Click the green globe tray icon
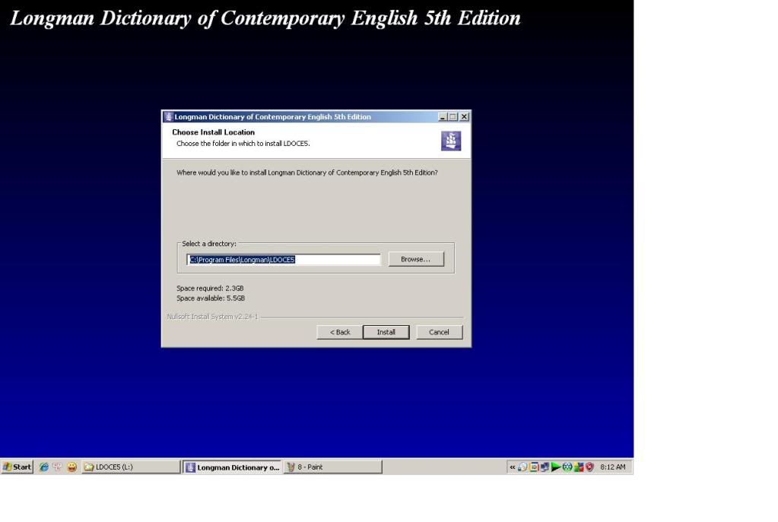The width and height of the screenshot is (778, 522). point(567,467)
